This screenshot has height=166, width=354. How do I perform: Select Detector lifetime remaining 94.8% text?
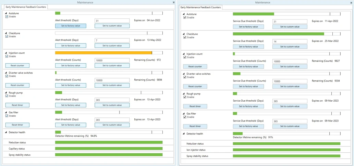pyautogui.click(x=76, y=136)
